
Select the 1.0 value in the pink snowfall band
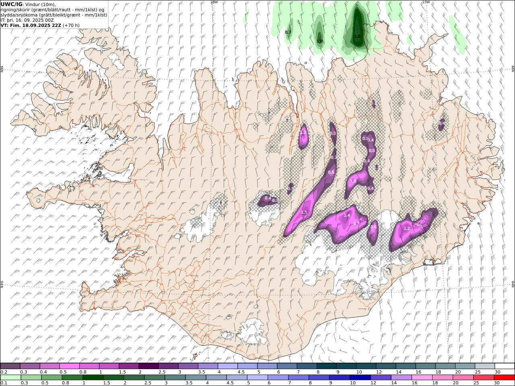click(353, 181)
